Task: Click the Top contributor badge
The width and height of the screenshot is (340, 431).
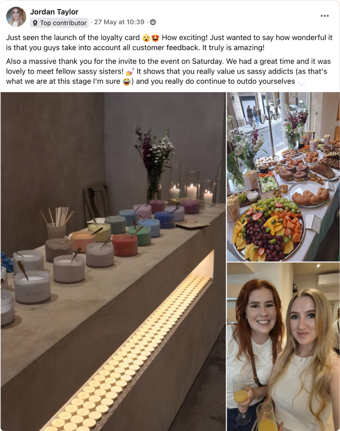Action: 60,23
